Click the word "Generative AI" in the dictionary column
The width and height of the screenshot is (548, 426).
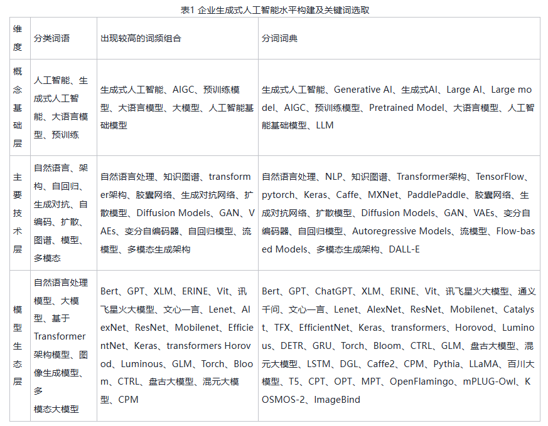click(x=363, y=90)
